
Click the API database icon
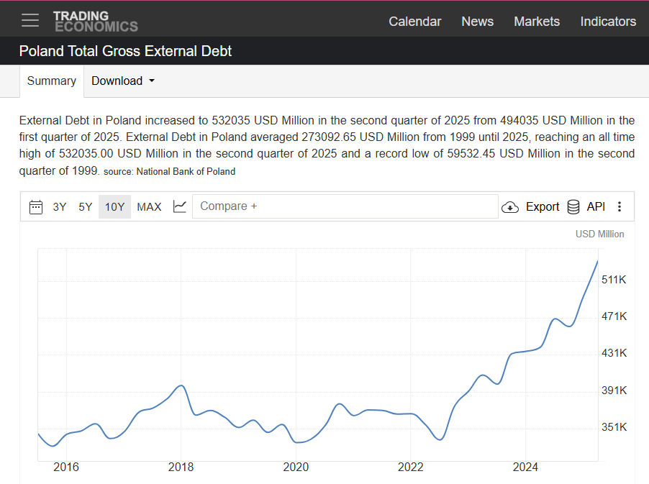tap(573, 207)
